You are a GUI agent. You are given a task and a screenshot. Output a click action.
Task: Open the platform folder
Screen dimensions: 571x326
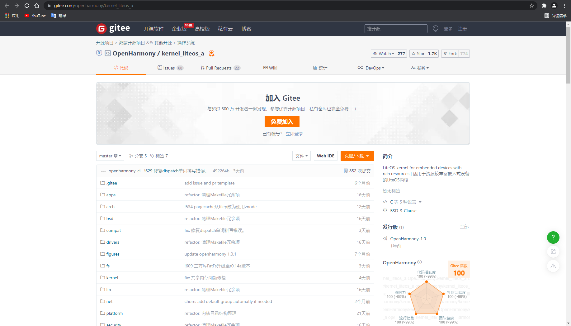pyautogui.click(x=115, y=313)
